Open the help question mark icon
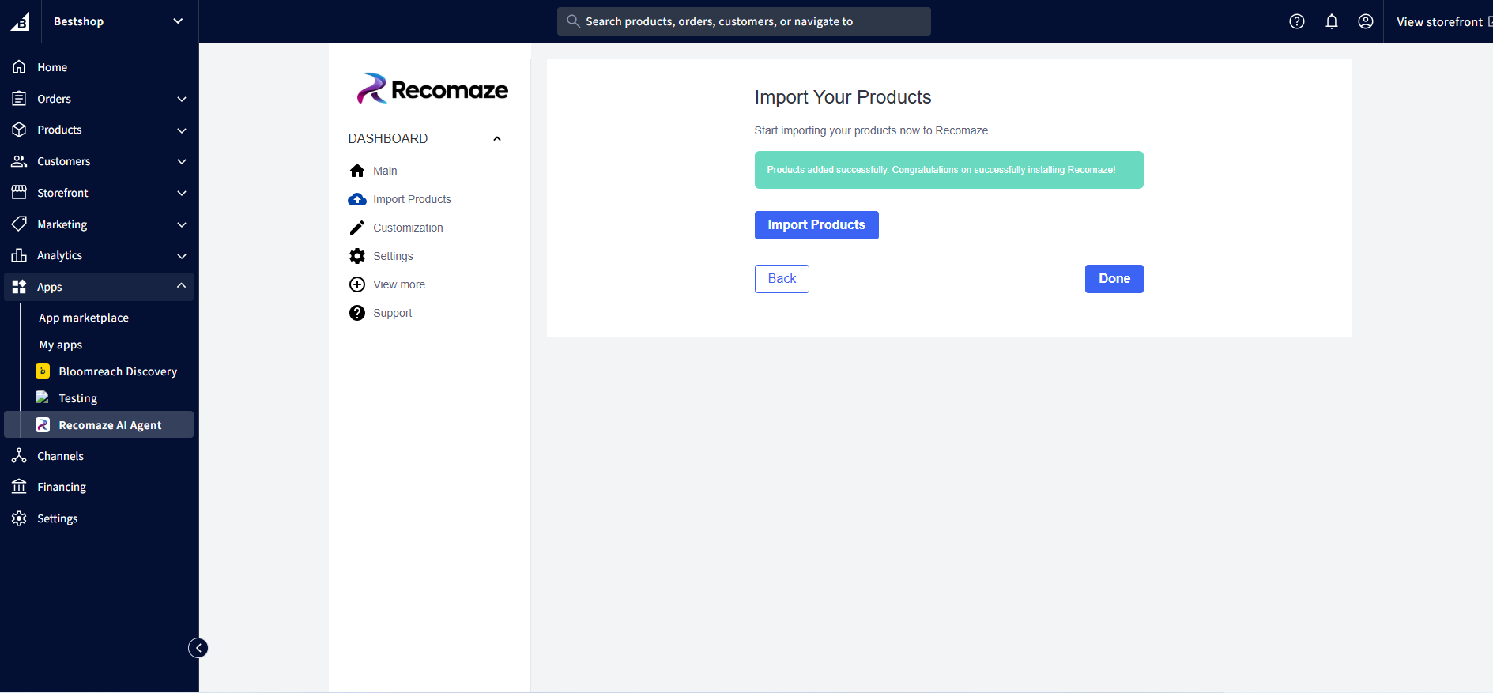The image size is (1493, 693). [1297, 21]
